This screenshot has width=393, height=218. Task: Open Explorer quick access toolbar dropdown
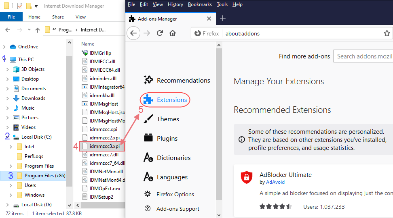36,6
